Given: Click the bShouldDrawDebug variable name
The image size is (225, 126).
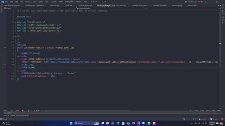Looking at the screenshot, I should 37,76.
